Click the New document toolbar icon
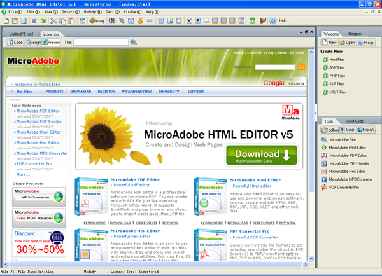This screenshot has width=382, height=276. (x=6, y=20)
